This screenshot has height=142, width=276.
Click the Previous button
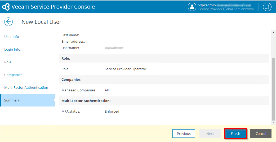pos(184,134)
